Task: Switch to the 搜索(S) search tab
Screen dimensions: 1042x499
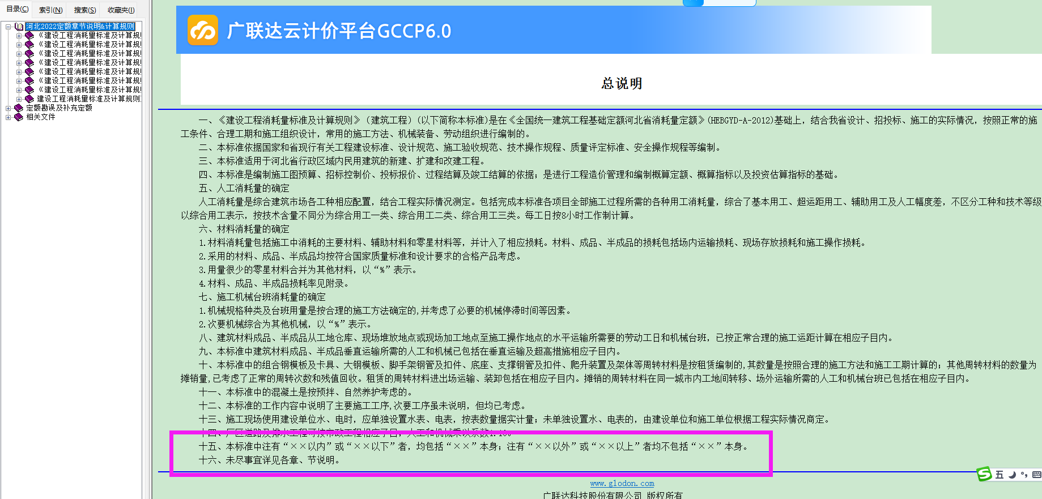Action: [x=85, y=10]
